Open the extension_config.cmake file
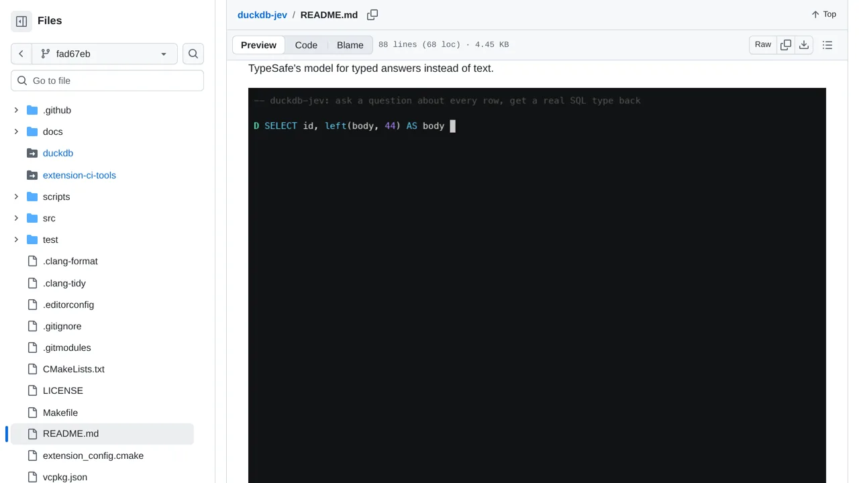The height and width of the screenshot is (483, 859). pyautogui.click(x=93, y=455)
